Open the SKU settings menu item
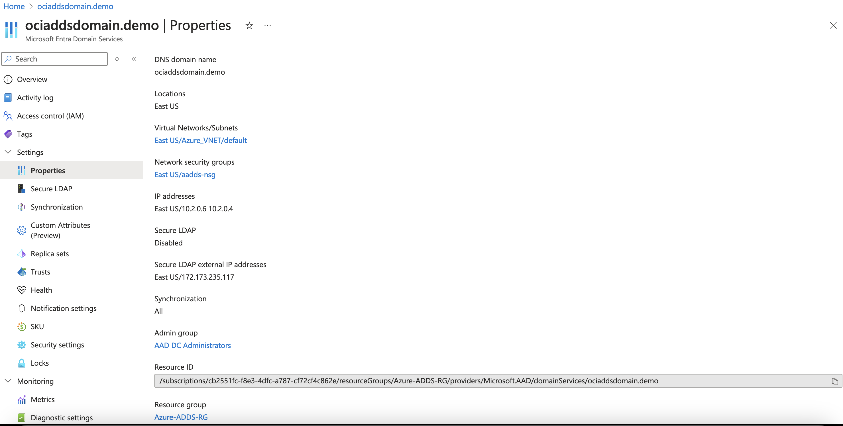The image size is (843, 426). (37, 326)
